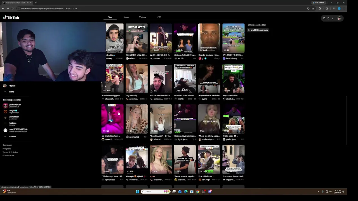The width and height of the screenshot is (358, 201).
Task: Open the notification bell on taskbar
Action: tap(343, 192)
